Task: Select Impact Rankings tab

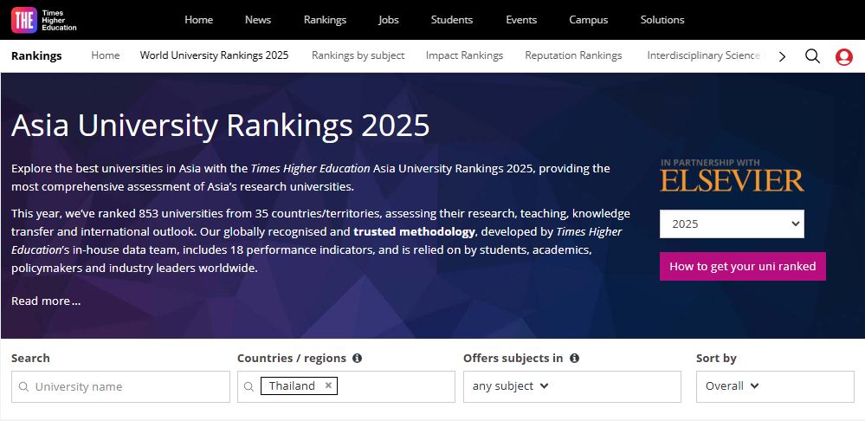Action: click(x=464, y=55)
